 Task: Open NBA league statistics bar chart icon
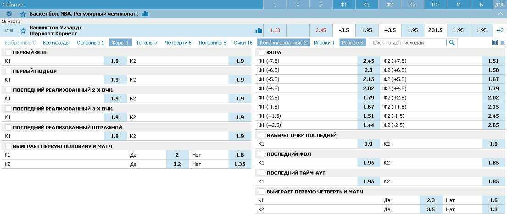point(145,14)
